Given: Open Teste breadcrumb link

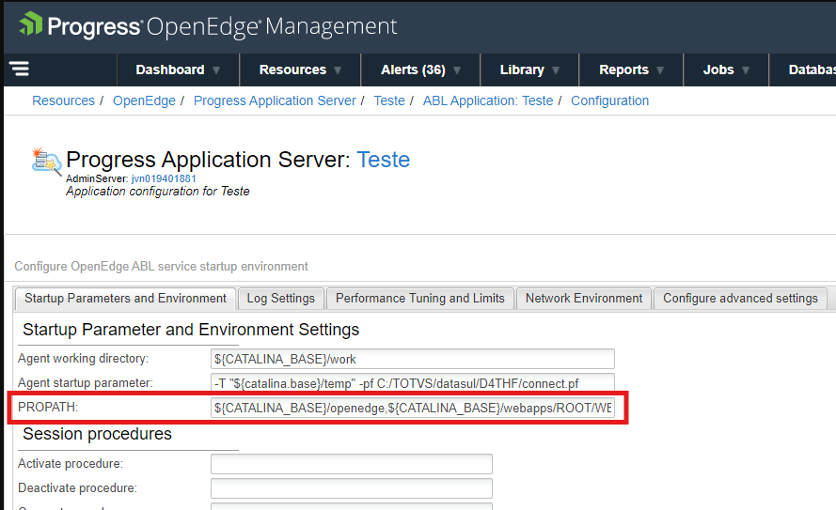Looking at the screenshot, I should [389, 100].
